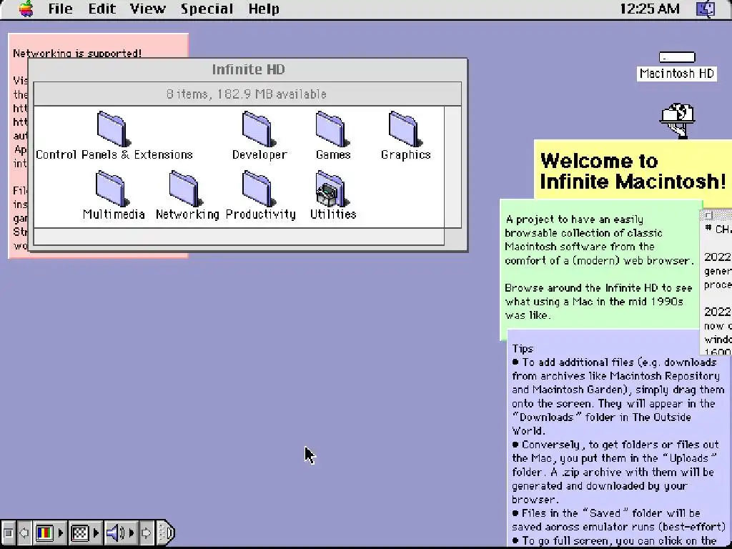Open the Finder application menu icon

706,9
